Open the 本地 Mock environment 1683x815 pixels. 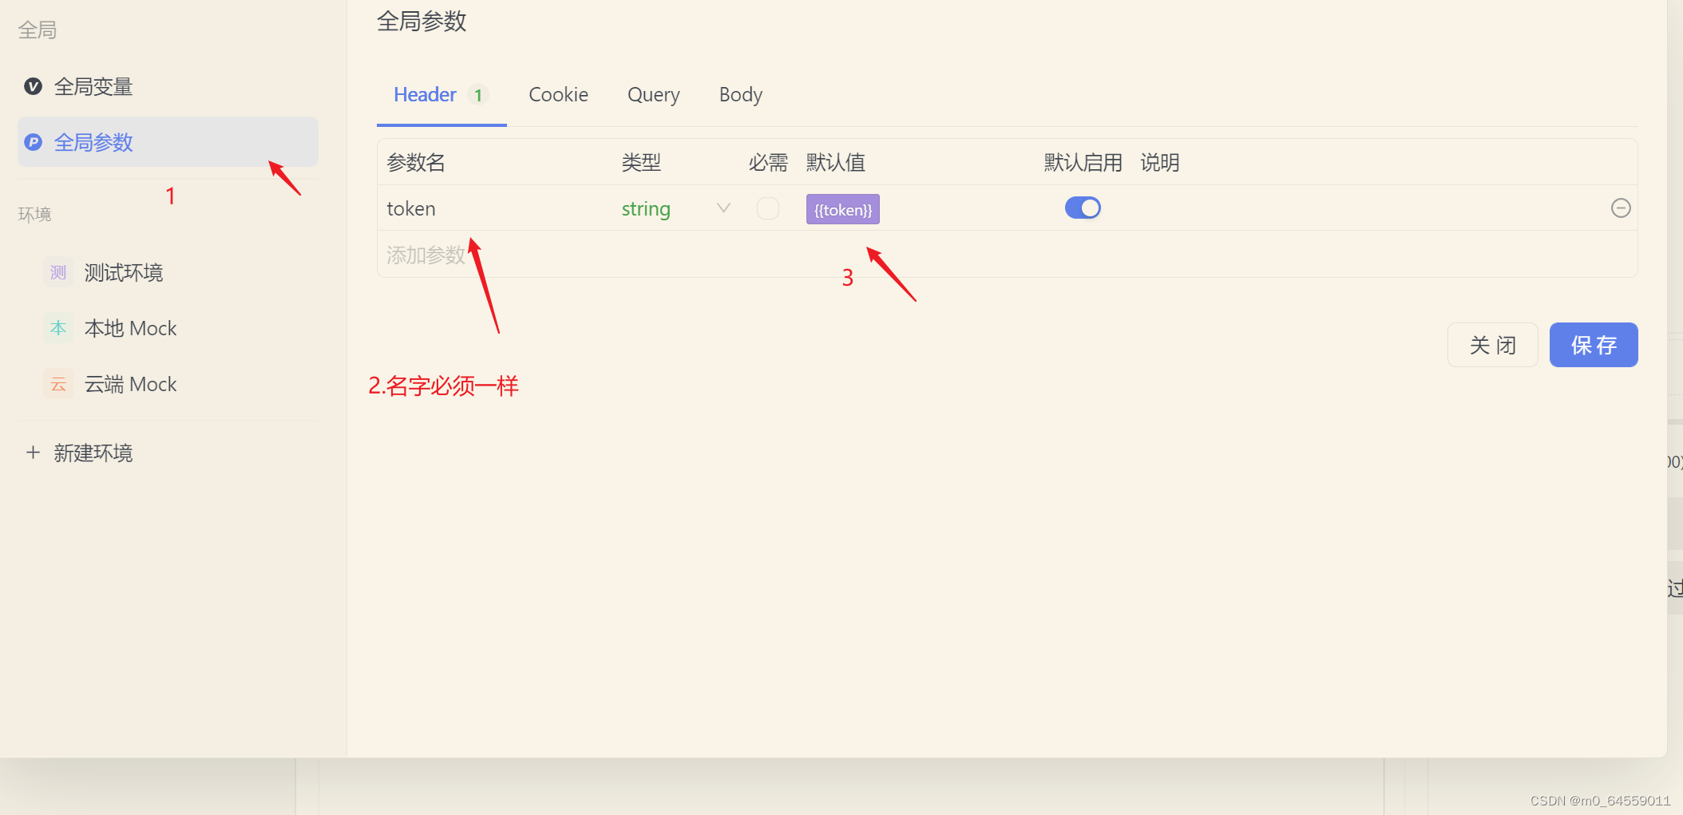click(168, 328)
